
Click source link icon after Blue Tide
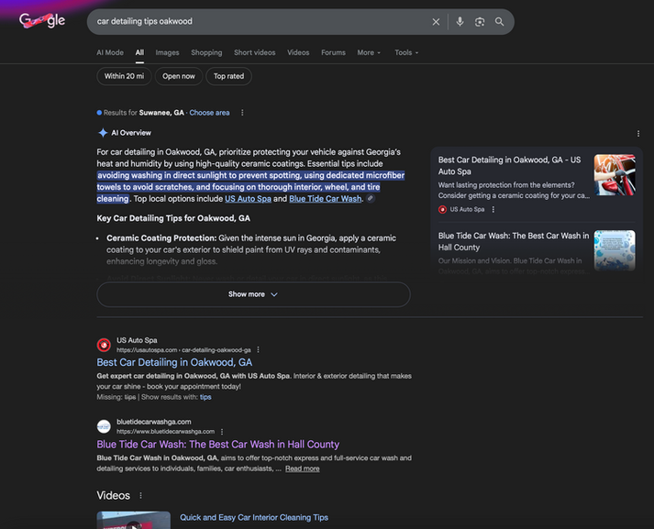click(x=370, y=198)
